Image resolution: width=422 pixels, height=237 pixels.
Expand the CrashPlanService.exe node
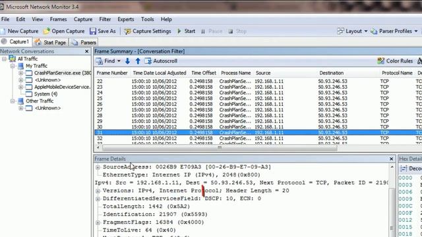tap(20, 73)
